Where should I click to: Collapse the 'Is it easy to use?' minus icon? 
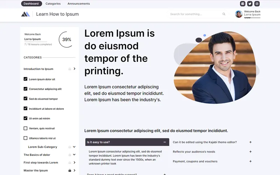click(164, 142)
